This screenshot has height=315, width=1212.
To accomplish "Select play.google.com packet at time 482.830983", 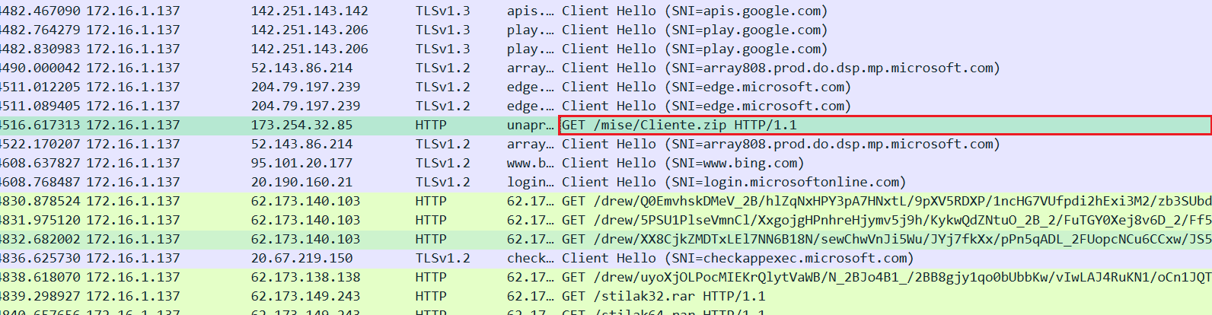I will (x=694, y=49).
